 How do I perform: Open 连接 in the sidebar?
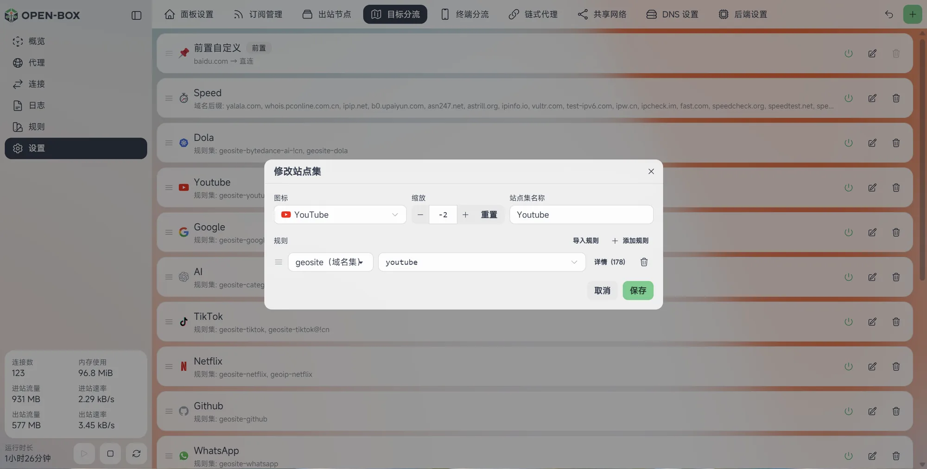pos(76,84)
